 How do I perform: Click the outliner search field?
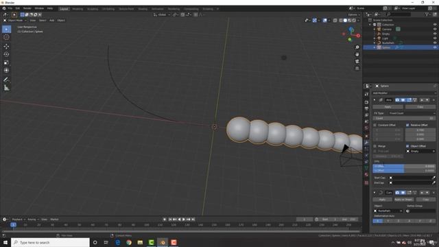click(x=399, y=14)
